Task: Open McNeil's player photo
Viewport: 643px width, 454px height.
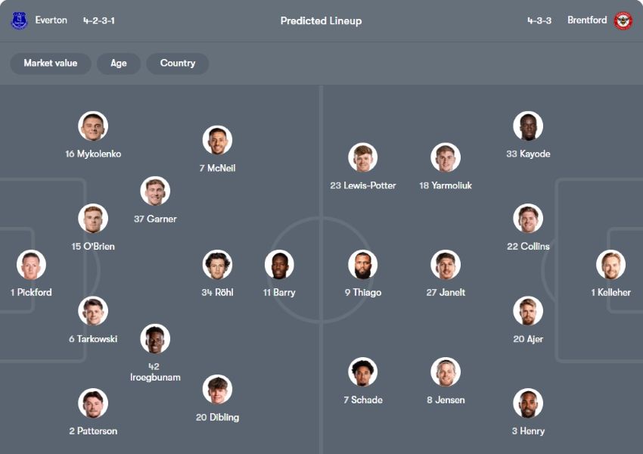Action: point(217,140)
